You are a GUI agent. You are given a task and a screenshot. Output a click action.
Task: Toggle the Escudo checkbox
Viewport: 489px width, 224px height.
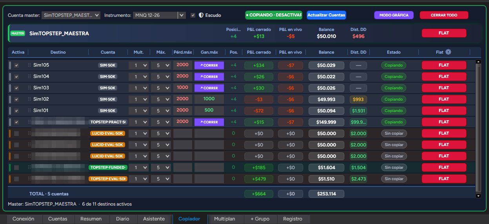tap(193, 15)
